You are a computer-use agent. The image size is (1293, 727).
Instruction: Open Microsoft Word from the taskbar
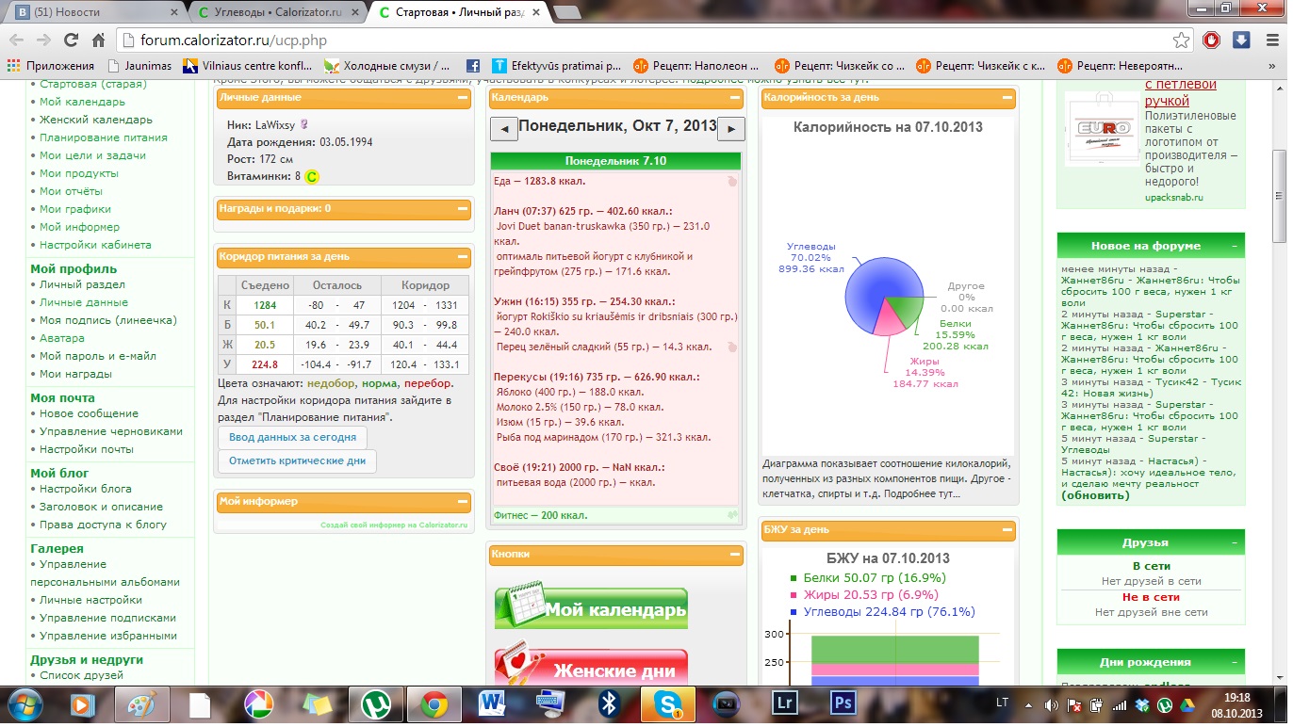492,703
